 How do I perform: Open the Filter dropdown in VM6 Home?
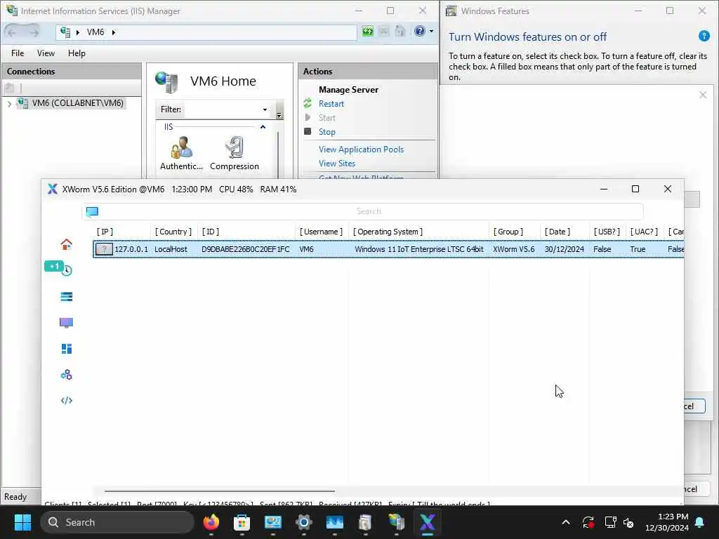(265, 109)
